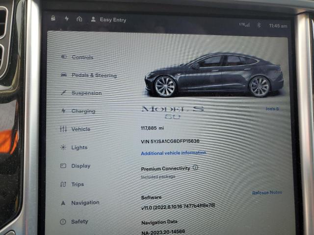Tap the Trips route icon
314x235 pixels.
[63, 184]
